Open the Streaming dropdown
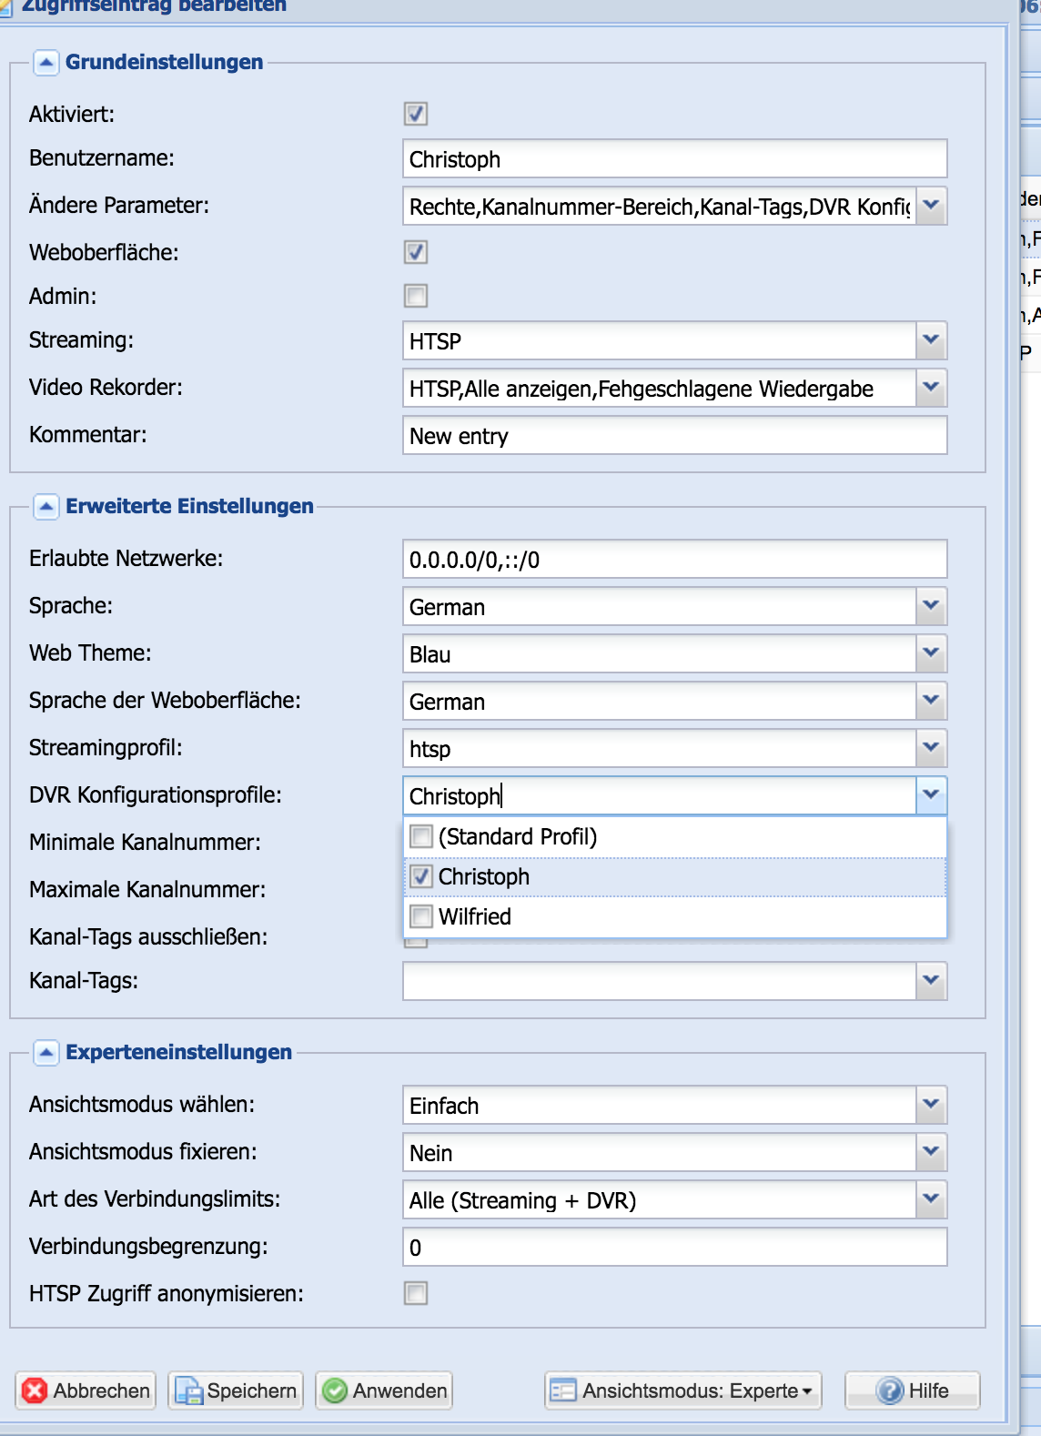 (931, 340)
